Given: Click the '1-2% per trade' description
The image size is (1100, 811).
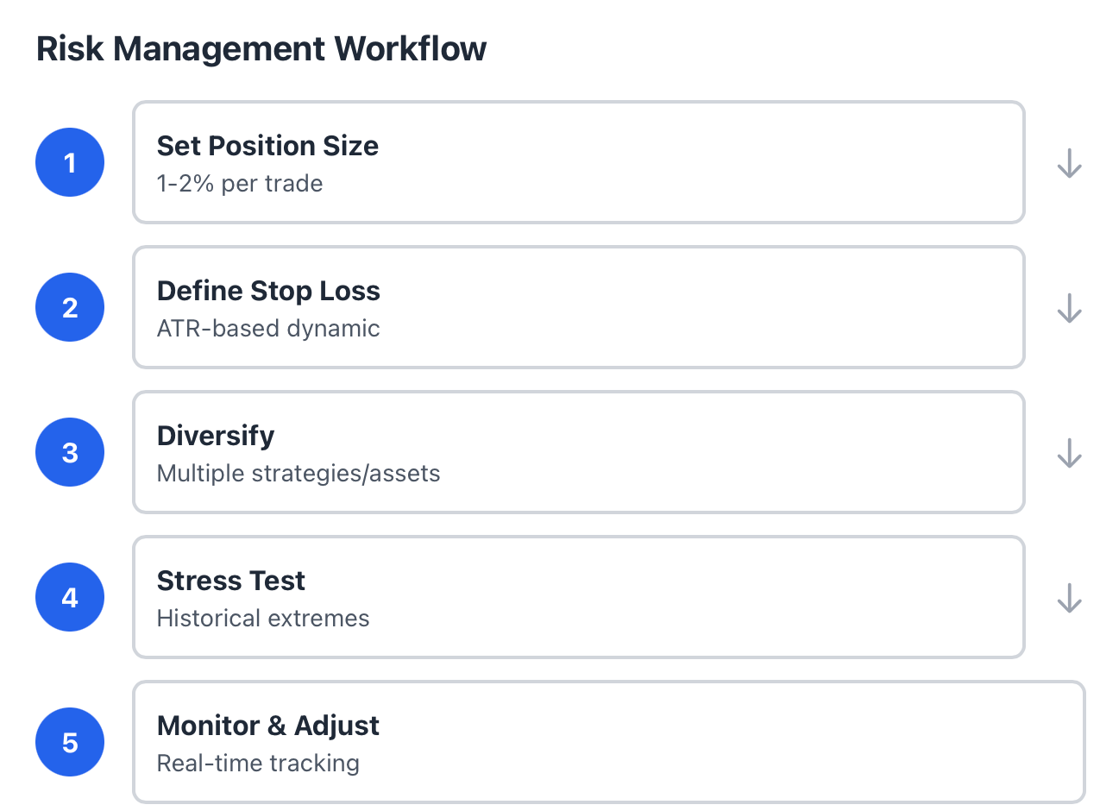Looking at the screenshot, I should pyautogui.click(x=240, y=184).
